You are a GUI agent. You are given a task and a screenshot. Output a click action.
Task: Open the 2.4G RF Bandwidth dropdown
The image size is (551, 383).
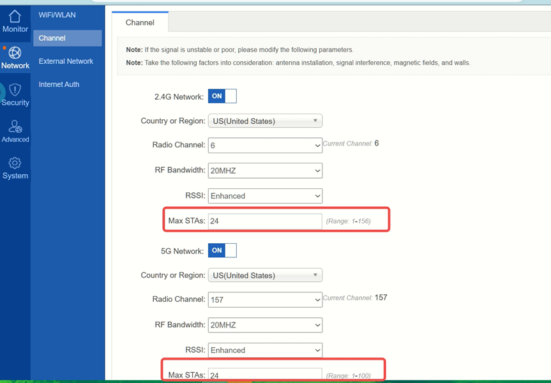(x=265, y=170)
